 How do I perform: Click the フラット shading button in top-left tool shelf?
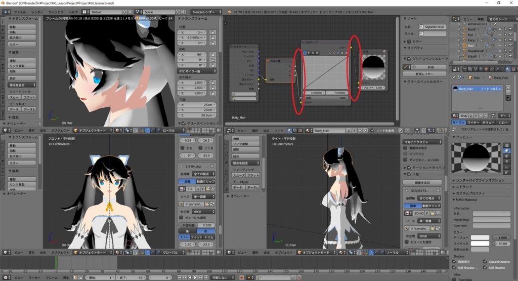[29, 97]
